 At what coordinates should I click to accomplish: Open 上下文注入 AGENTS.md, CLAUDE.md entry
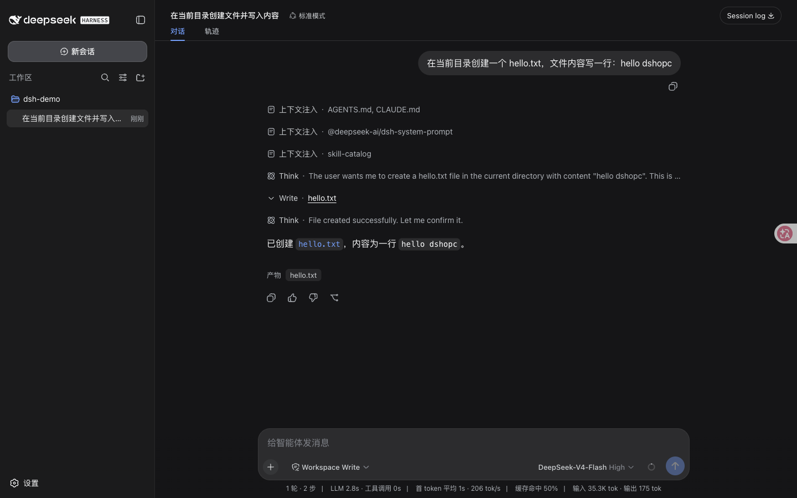click(343, 110)
